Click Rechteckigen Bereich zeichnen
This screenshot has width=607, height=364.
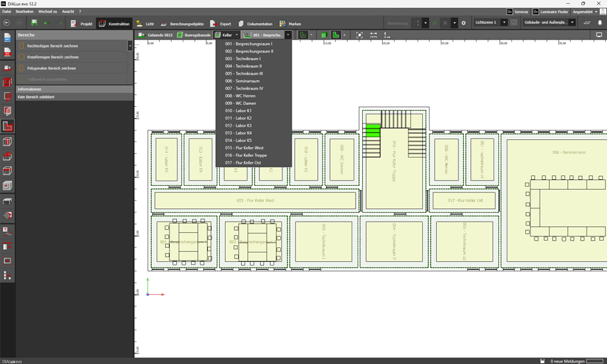[x=52, y=46]
